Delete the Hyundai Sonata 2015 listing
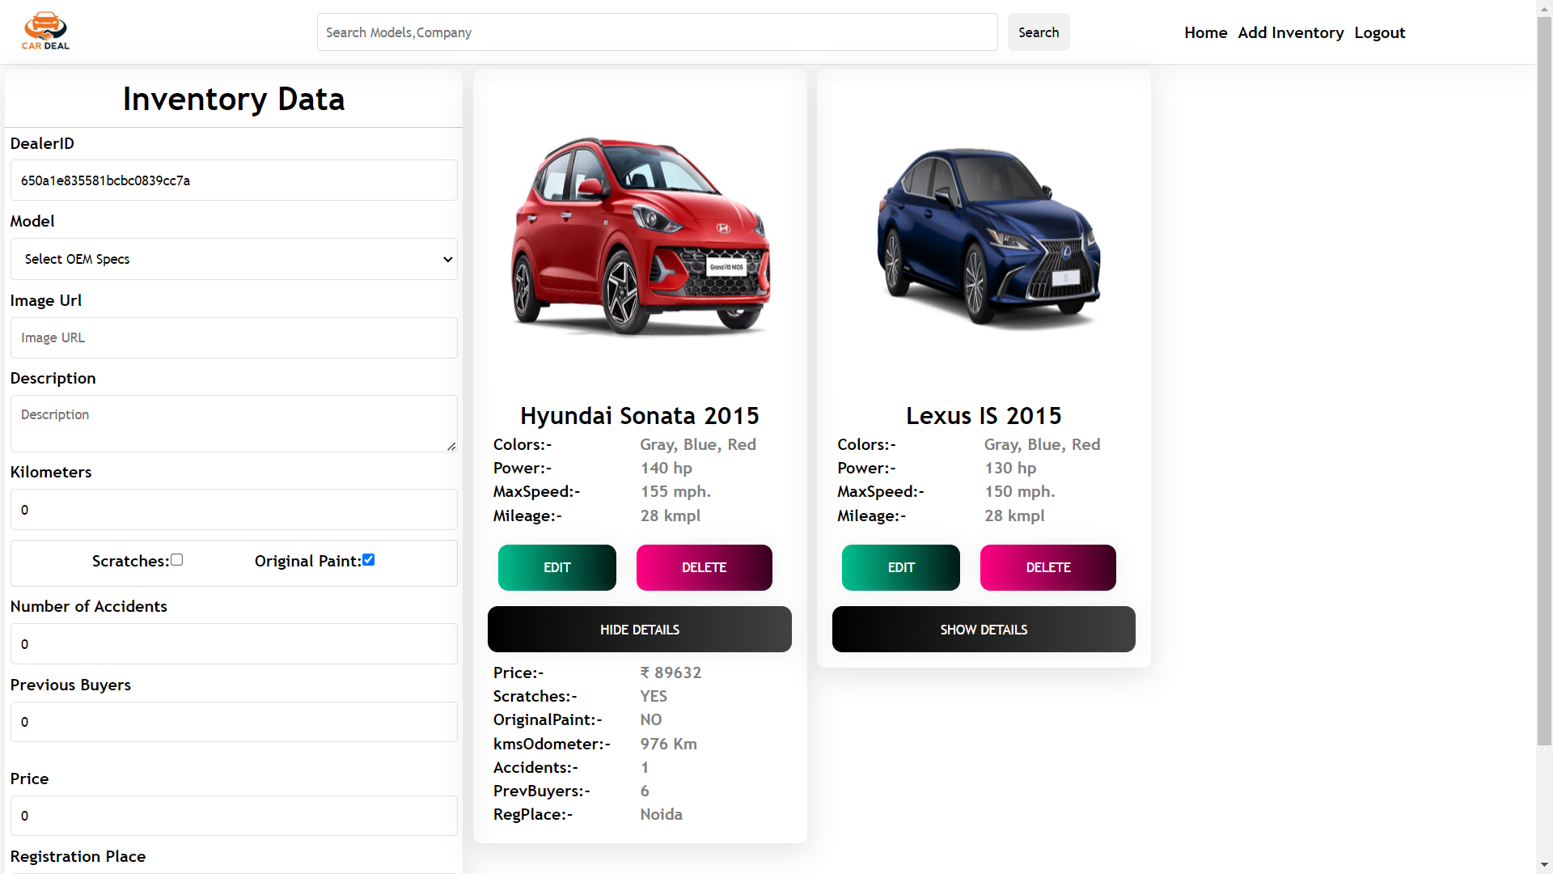 (x=704, y=567)
